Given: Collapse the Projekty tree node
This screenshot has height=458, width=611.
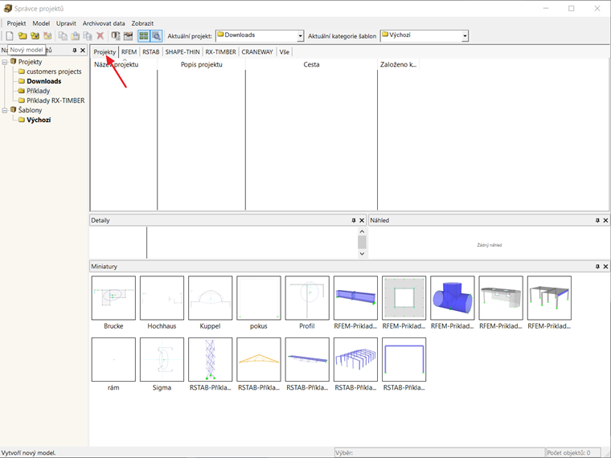Looking at the screenshot, I should [x=5, y=62].
